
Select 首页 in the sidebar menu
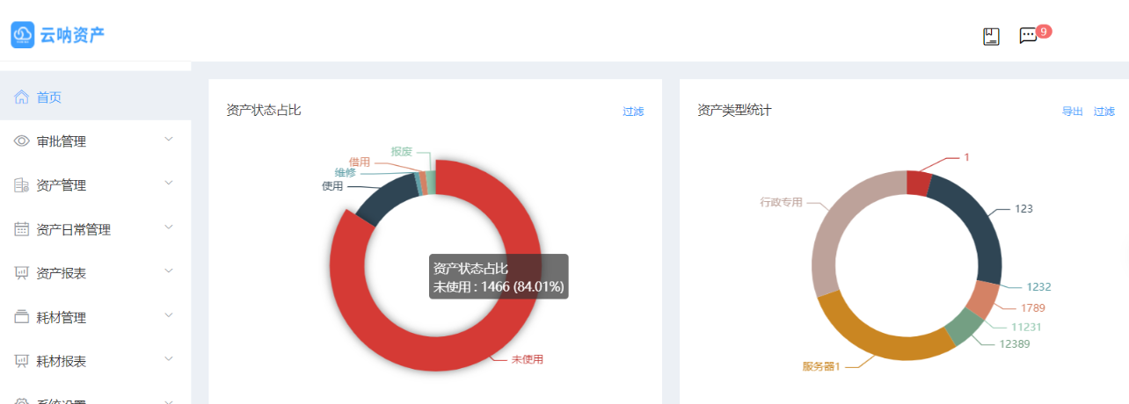pos(49,97)
